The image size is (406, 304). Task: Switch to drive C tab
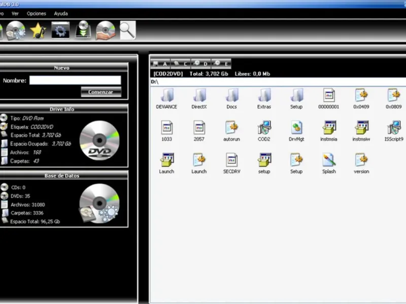coord(182,64)
